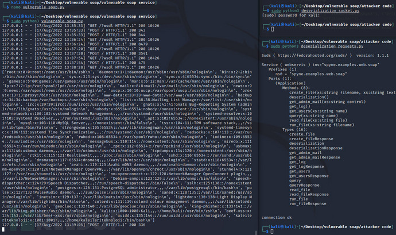Viewport: 396px width, 235px height.
Task: Click the read_file(xs:string file) method line
Action: (x=318, y=120)
